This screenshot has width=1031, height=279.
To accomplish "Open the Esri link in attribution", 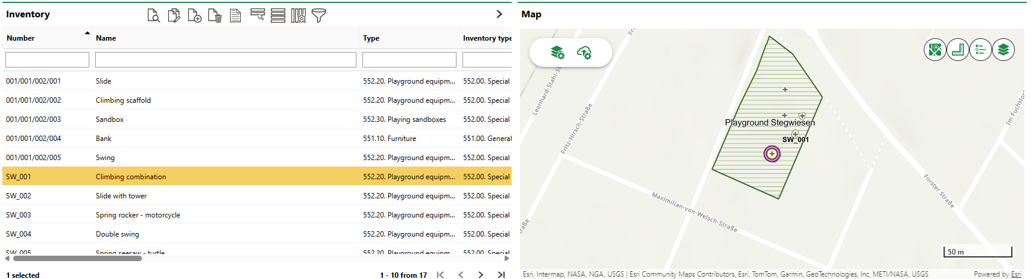I will tap(1016, 274).
